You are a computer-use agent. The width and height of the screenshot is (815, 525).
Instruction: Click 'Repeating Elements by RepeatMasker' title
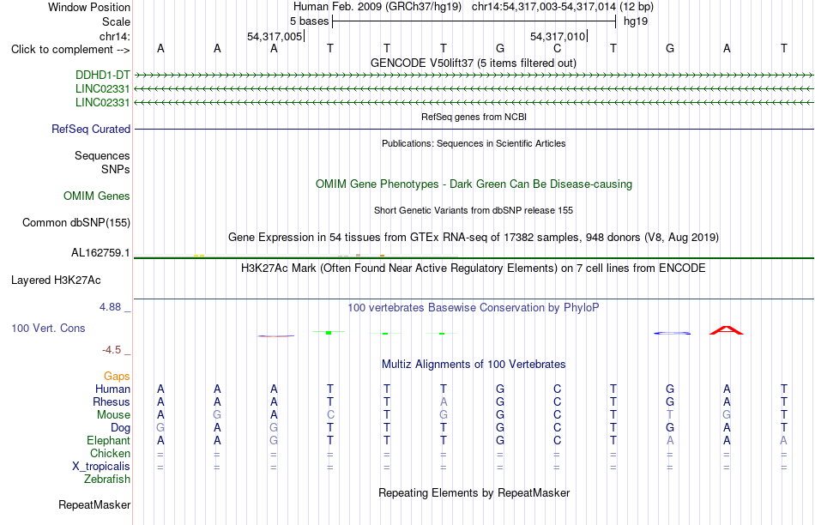474,492
